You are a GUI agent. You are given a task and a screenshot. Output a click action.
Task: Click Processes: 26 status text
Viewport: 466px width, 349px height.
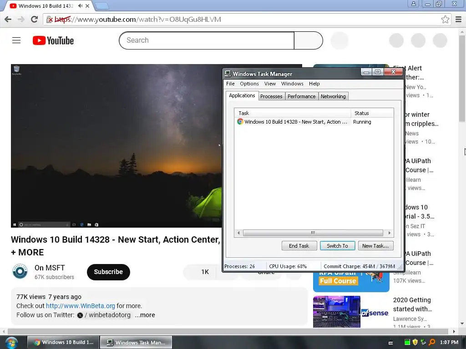click(x=239, y=266)
